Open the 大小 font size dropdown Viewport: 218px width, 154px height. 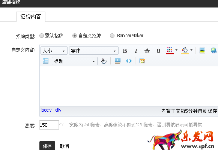pos(54,51)
